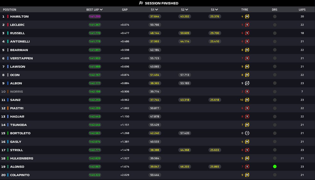Click Russell's DRS indicator dot
This screenshot has width=315, height=180.
tap(275, 33)
